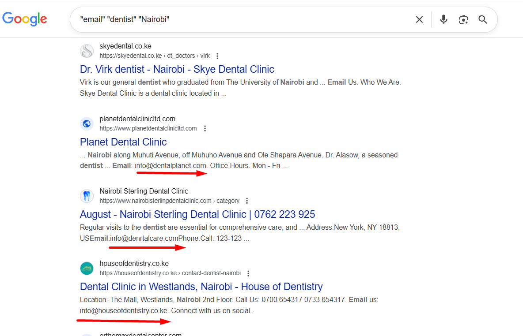Image resolution: width=523 pixels, height=336 pixels.
Task: Click the Google logo
Action: pyautogui.click(x=25, y=19)
